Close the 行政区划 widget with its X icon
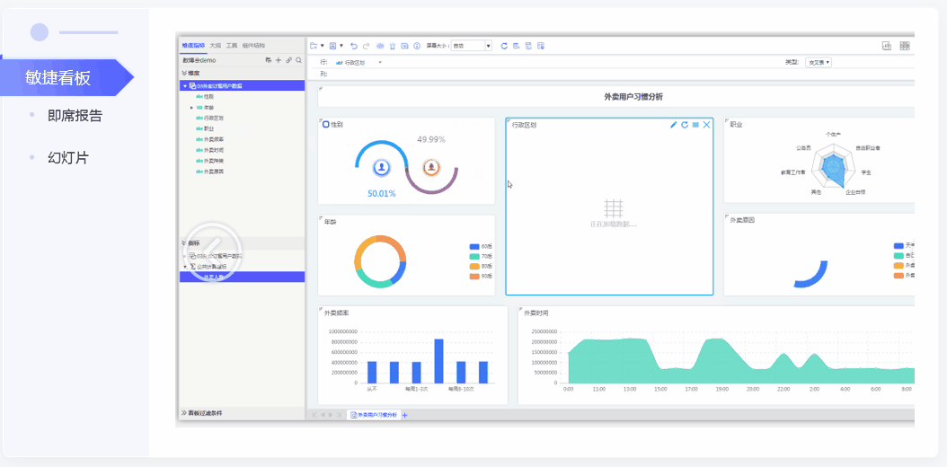The width and height of the screenshot is (947, 467). click(x=707, y=125)
